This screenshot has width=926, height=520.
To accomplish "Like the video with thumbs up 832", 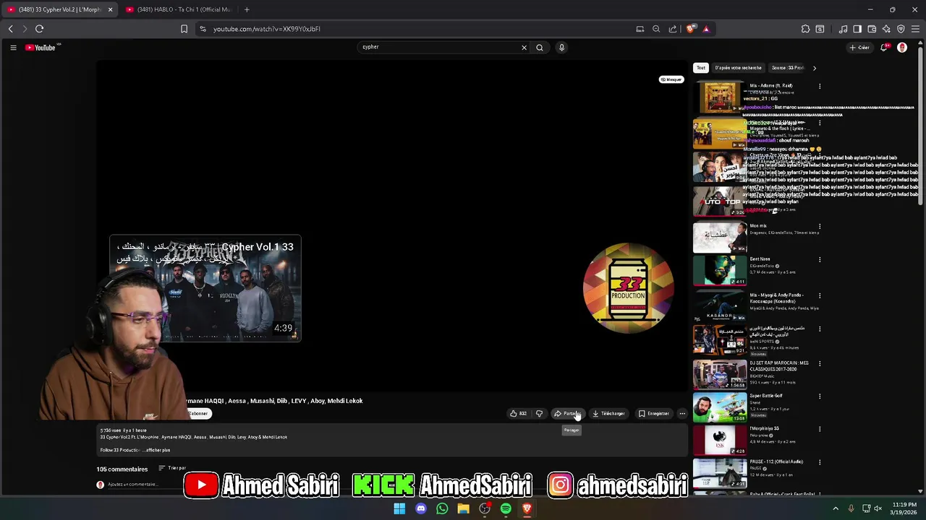I will [x=518, y=414].
